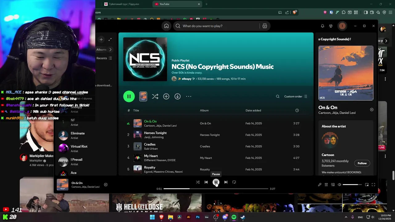Viewport: 395px width, 222px height.
Task: Click the create plus icon in Your Library
Action: pos(101,39)
